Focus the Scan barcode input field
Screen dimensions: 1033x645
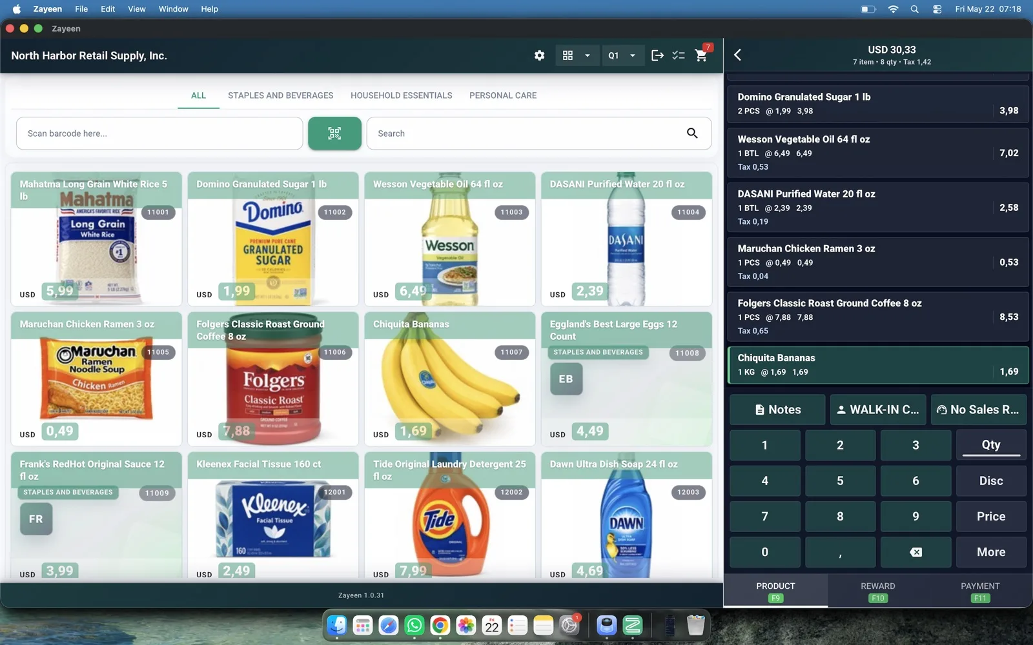coord(159,134)
